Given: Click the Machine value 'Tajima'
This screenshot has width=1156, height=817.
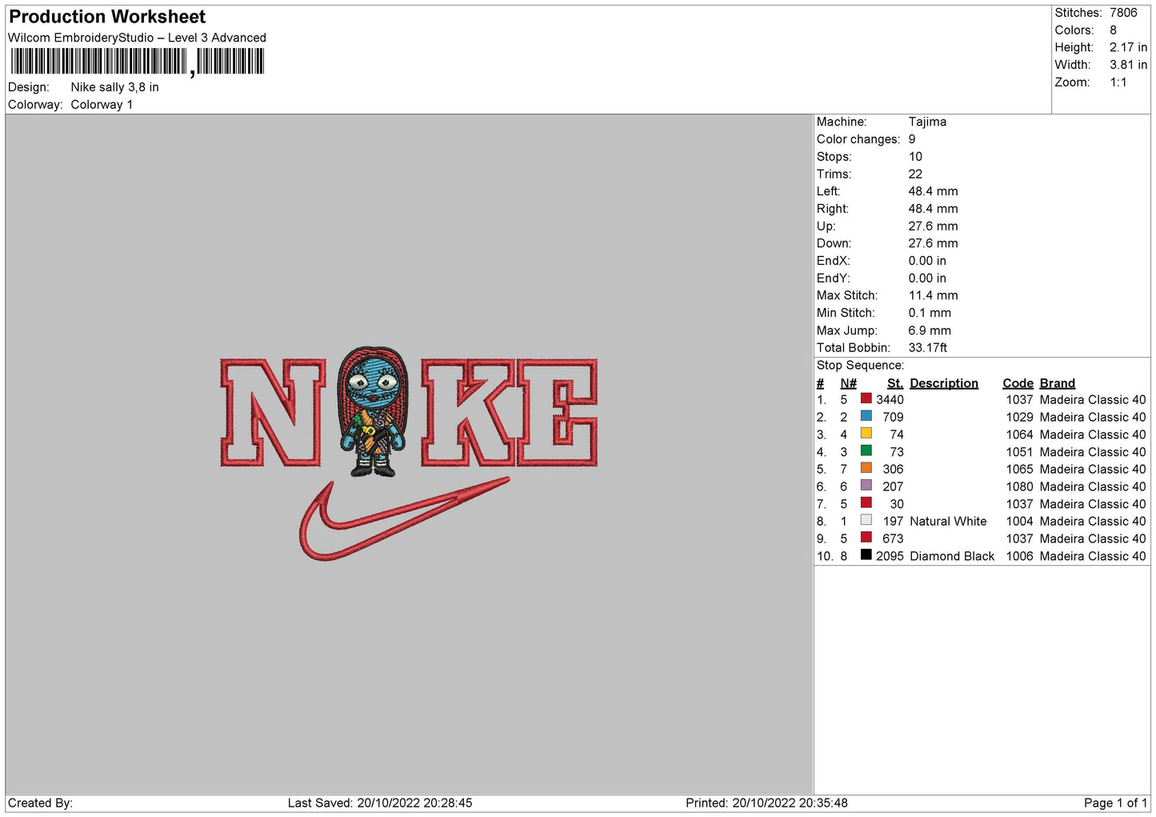Looking at the screenshot, I should [927, 122].
